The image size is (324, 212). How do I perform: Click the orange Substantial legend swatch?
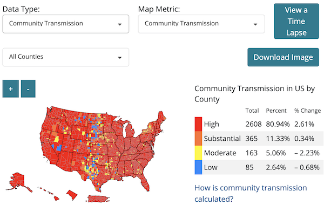[x=198, y=139]
